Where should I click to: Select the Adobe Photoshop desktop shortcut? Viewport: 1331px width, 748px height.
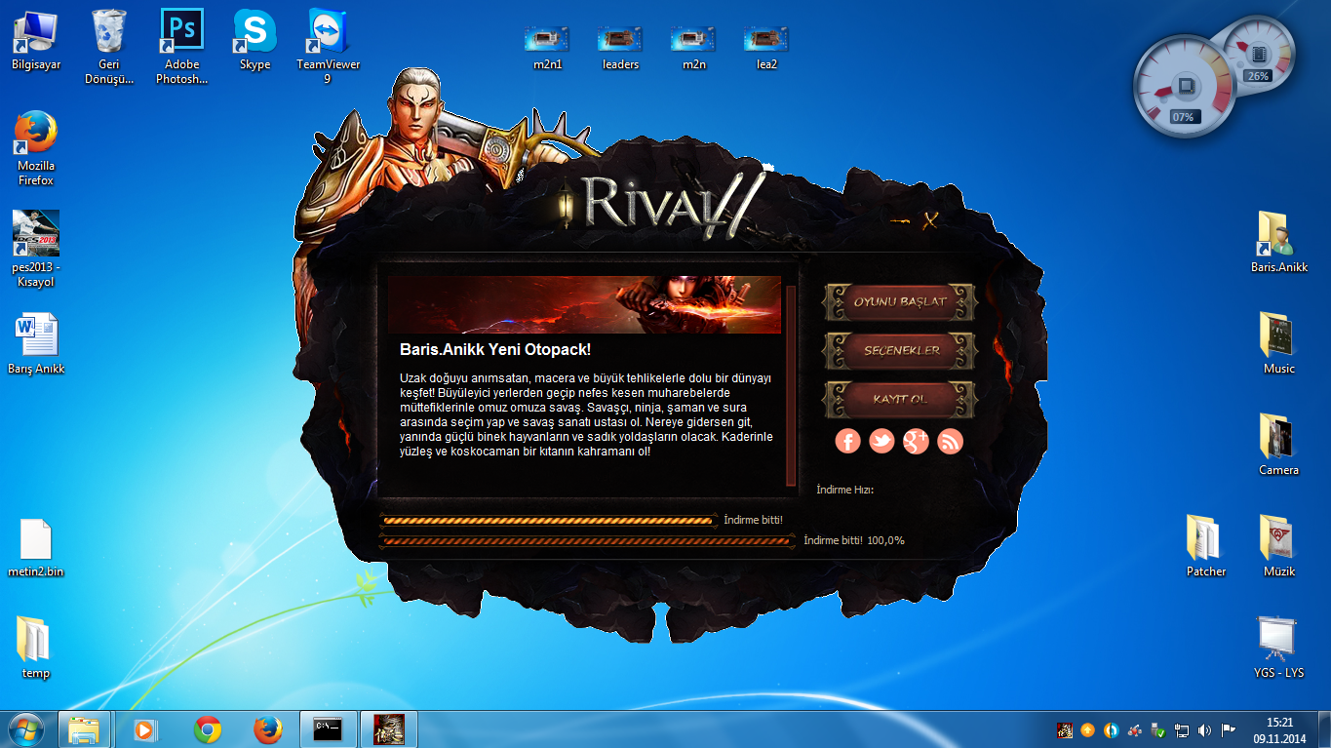tap(181, 47)
